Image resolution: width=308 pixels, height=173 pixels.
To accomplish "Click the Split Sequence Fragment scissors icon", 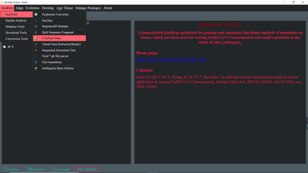I will click(36, 32).
